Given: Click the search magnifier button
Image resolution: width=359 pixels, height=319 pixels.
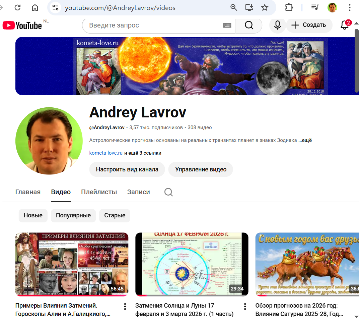Looking at the screenshot, I should [x=249, y=25].
